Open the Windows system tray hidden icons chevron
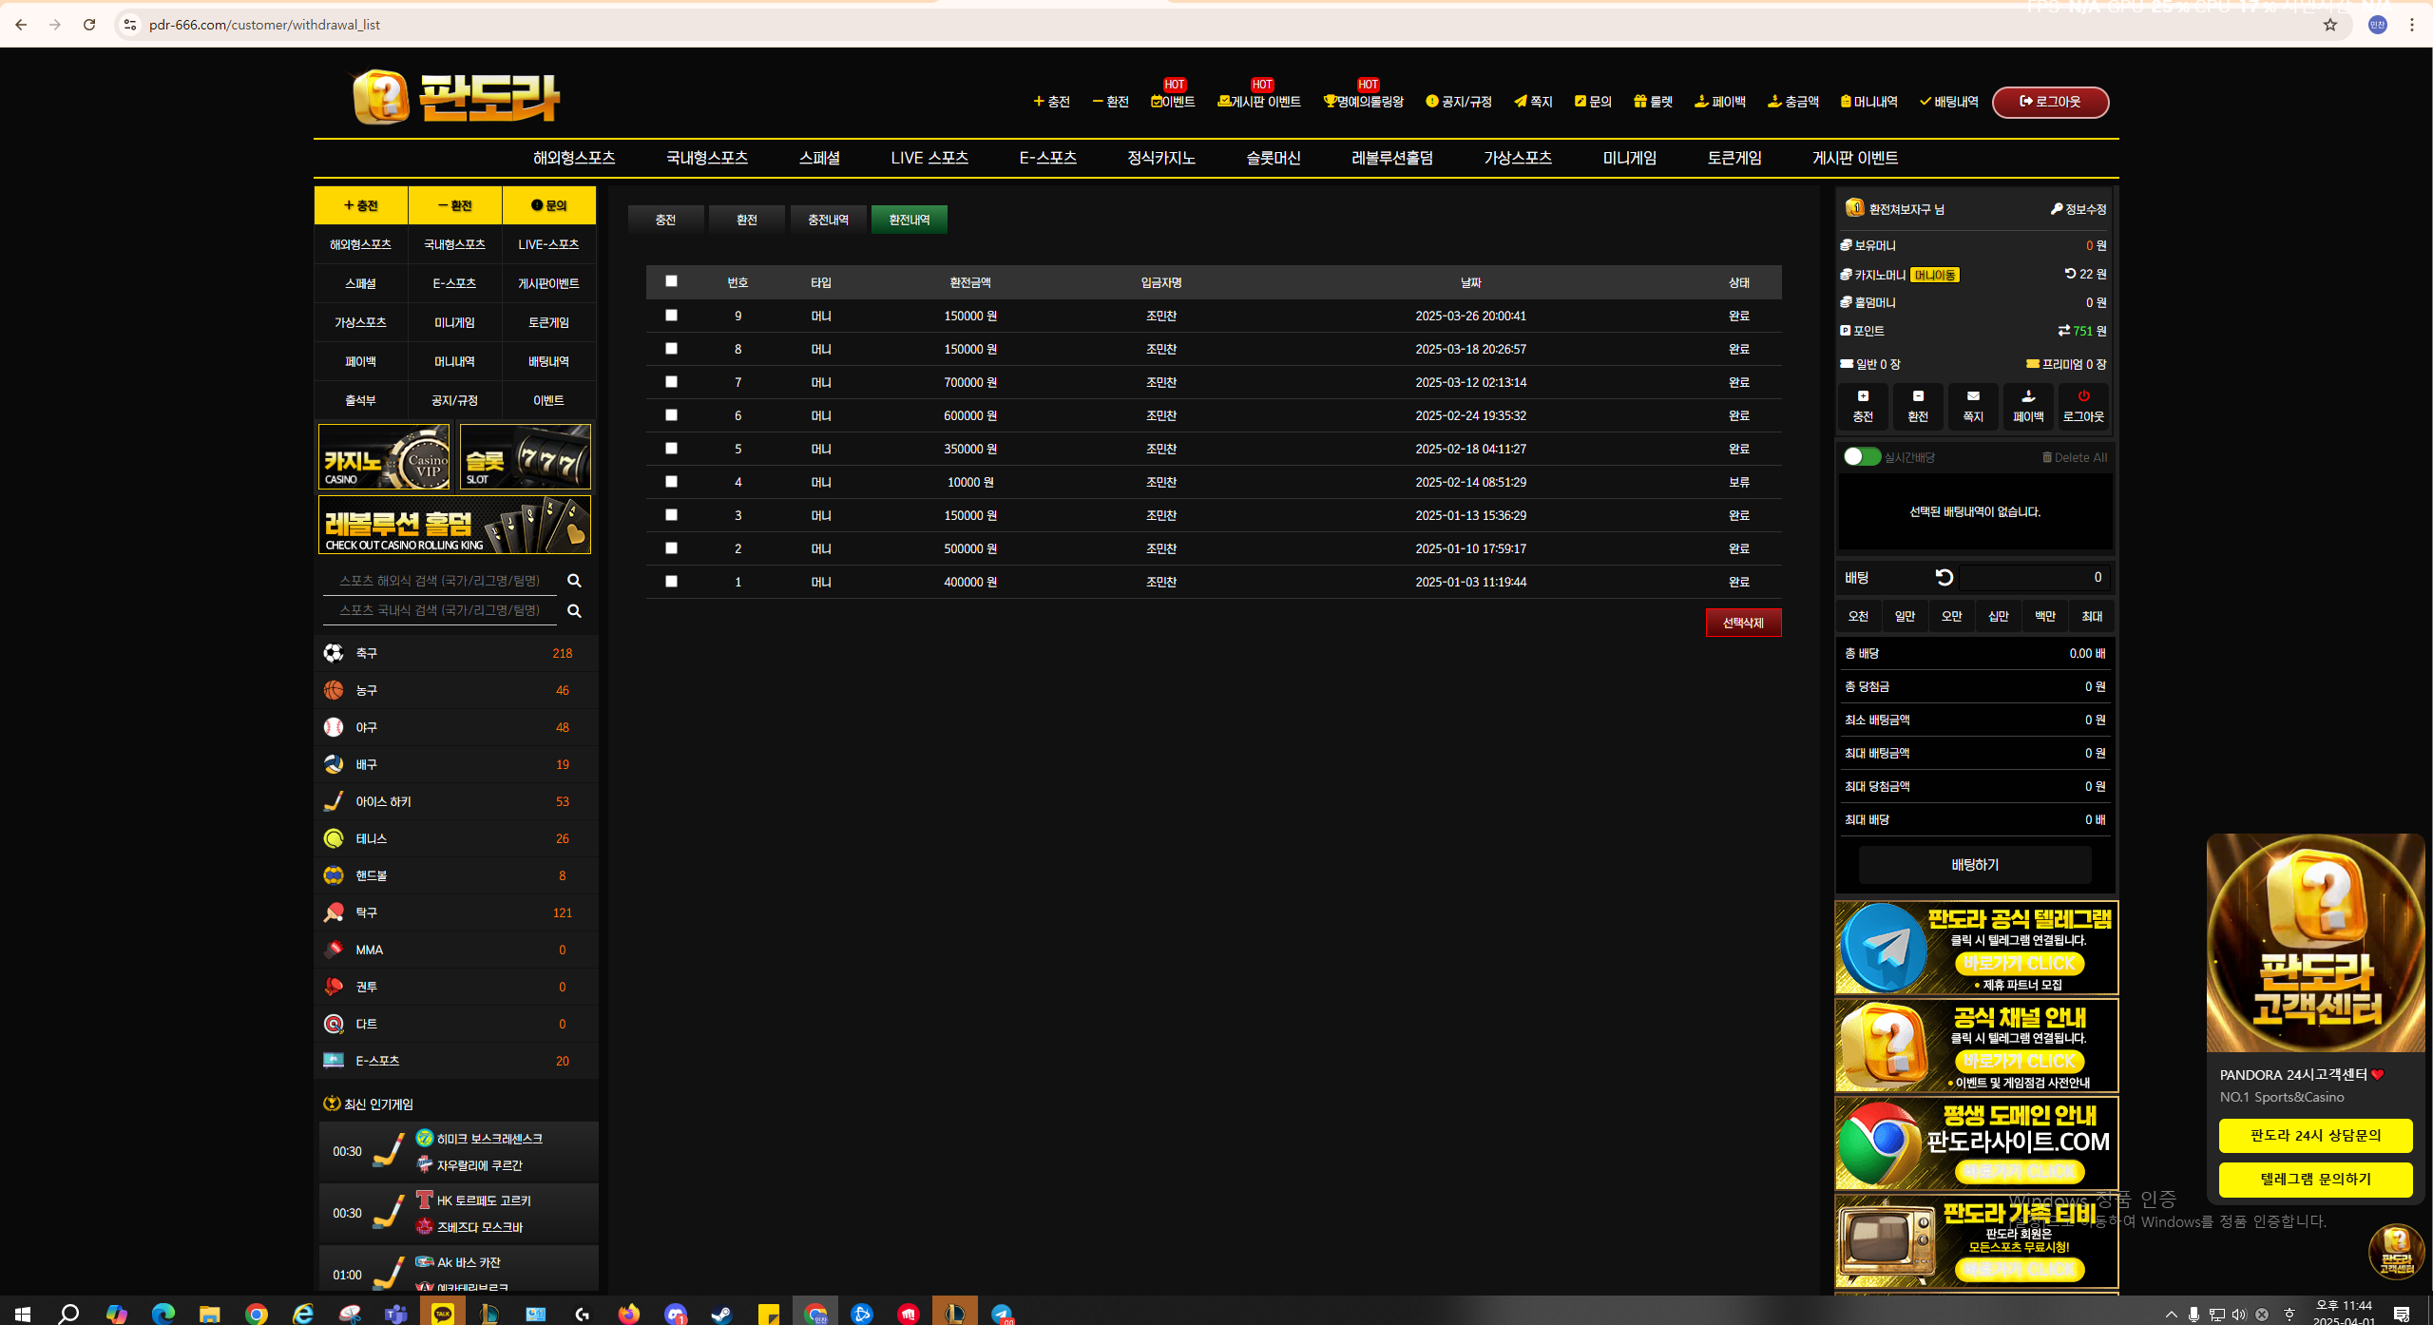 click(2171, 1314)
